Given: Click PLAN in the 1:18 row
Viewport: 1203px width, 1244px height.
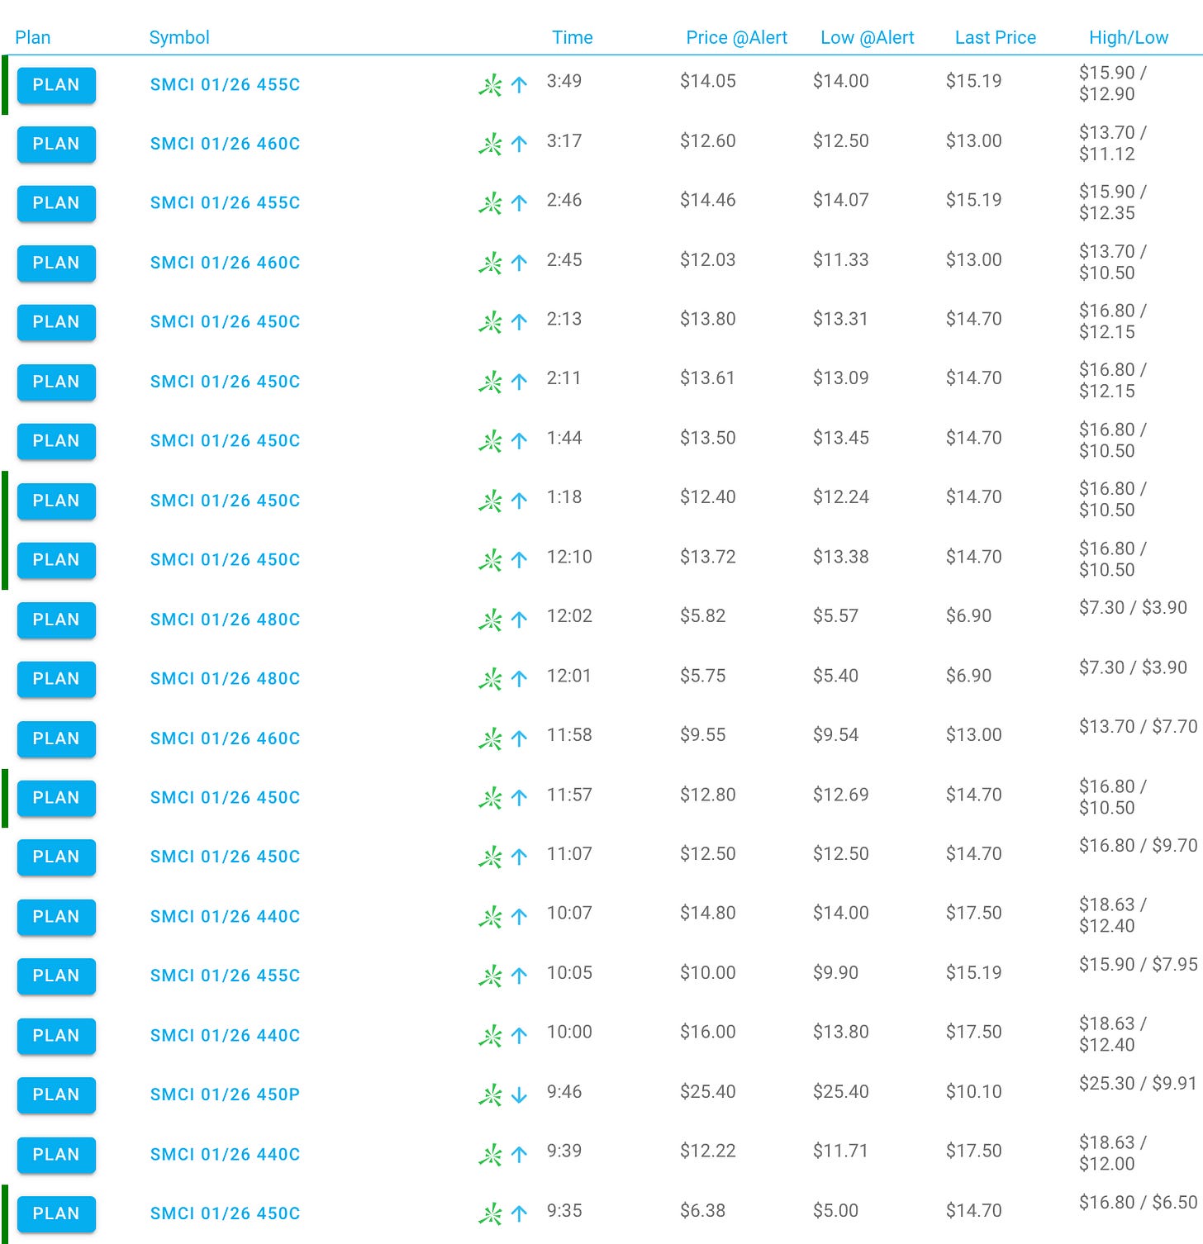Looking at the screenshot, I should coord(56,501).
